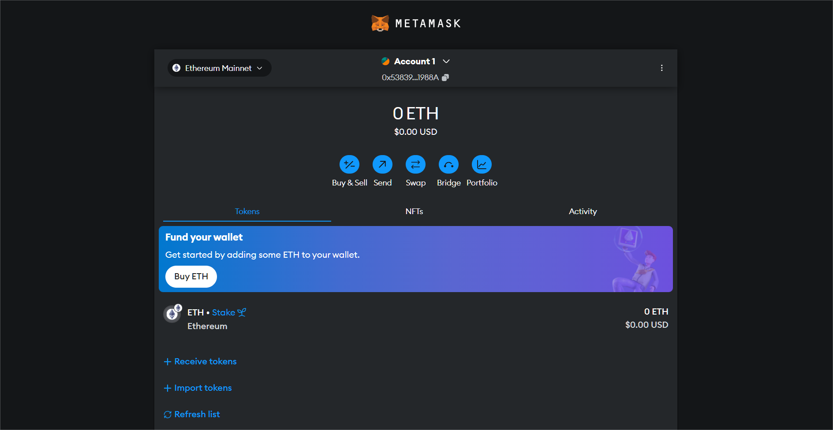Screen dimensions: 833x430
Task: Open the three-dot account options menu
Action: coord(661,68)
